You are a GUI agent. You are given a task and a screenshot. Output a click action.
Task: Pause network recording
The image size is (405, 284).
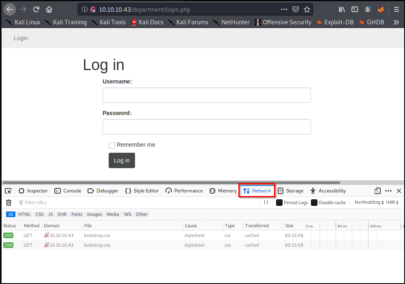[x=266, y=202]
